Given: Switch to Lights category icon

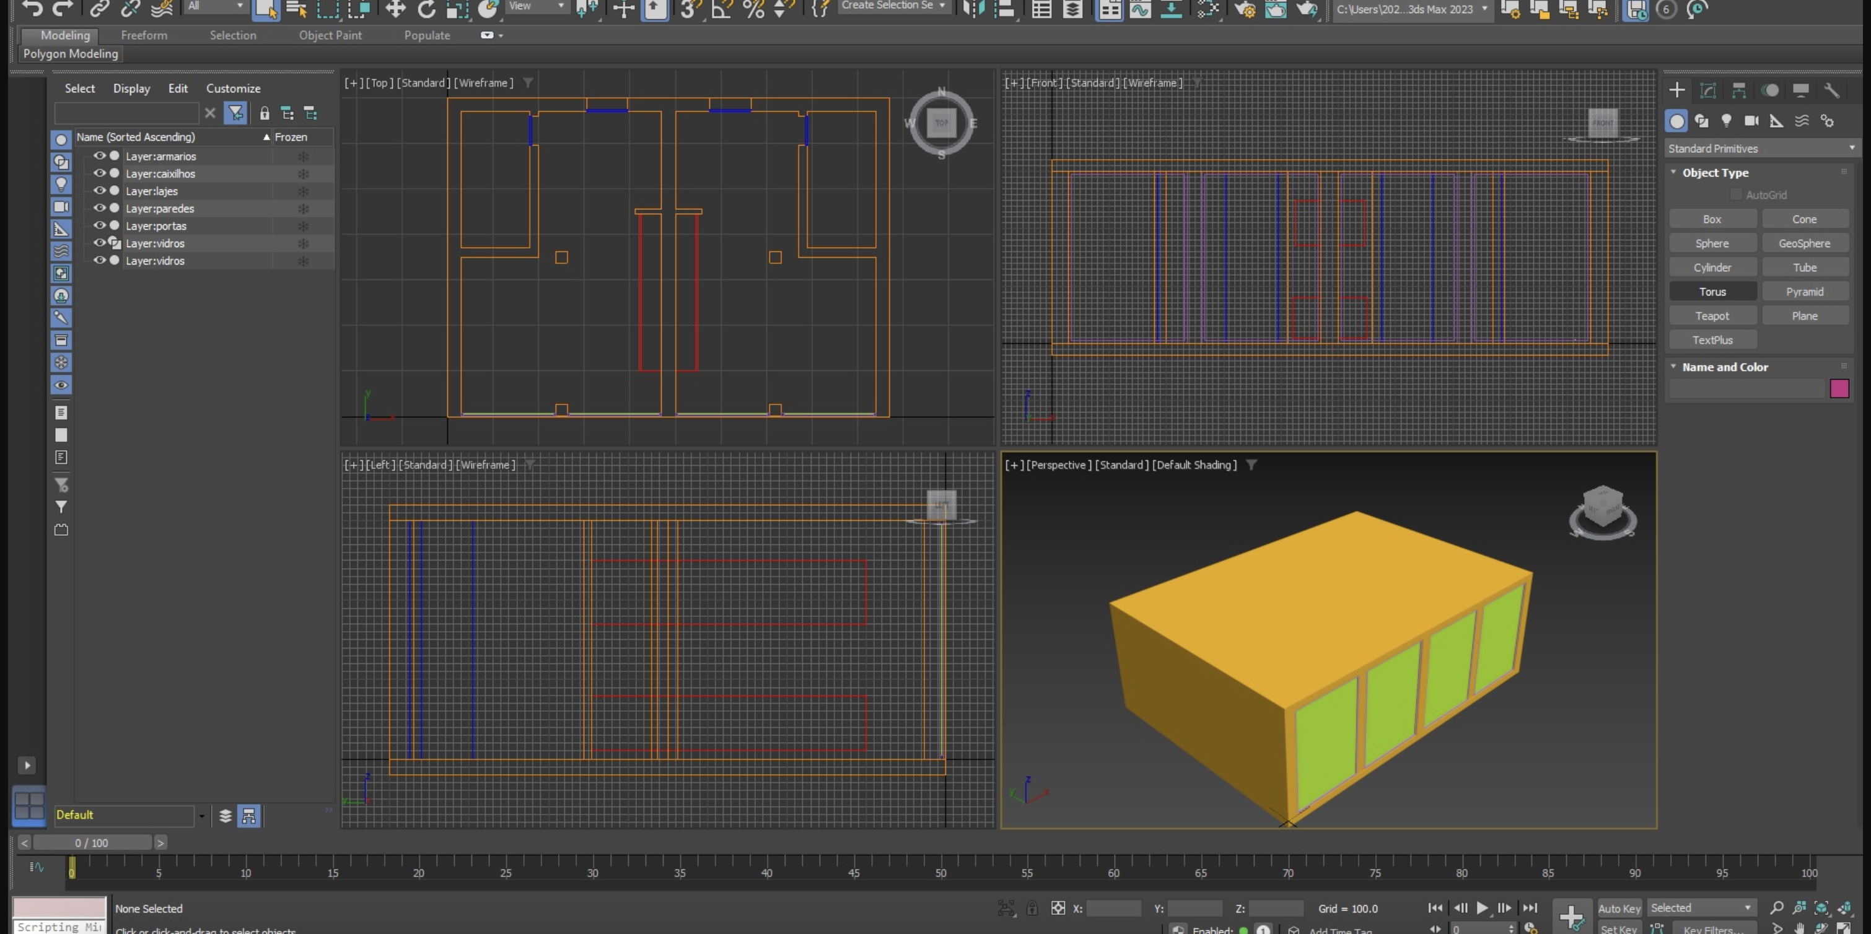Looking at the screenshot, I should [x=1727, y=121].
